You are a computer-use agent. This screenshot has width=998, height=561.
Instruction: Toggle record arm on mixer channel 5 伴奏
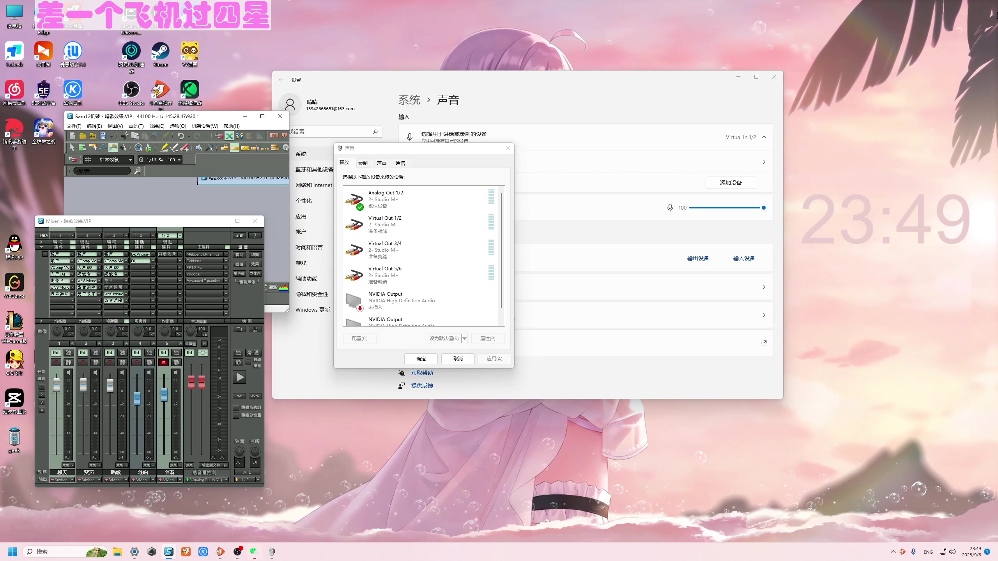point(164,362)
